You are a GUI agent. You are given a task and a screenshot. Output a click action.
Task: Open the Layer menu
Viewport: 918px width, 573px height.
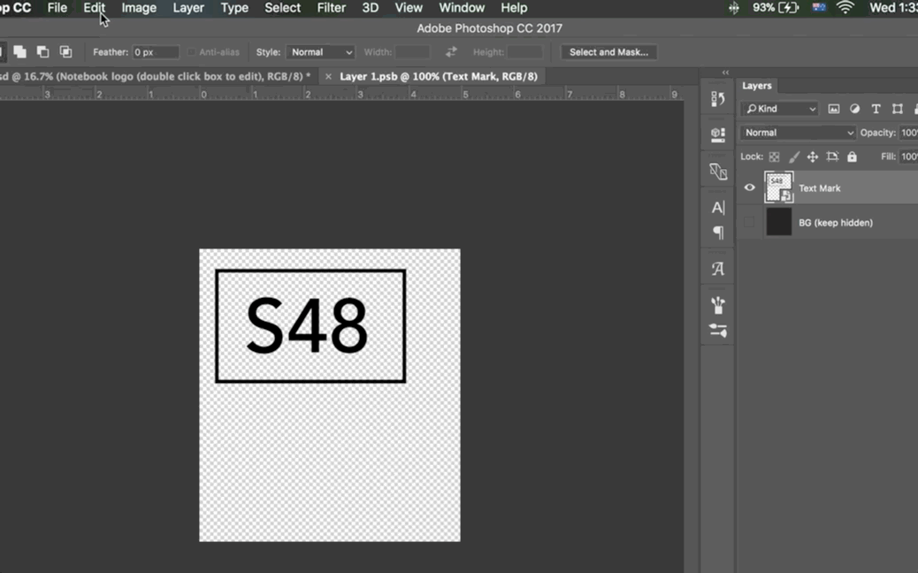click(x=187, y=8)
